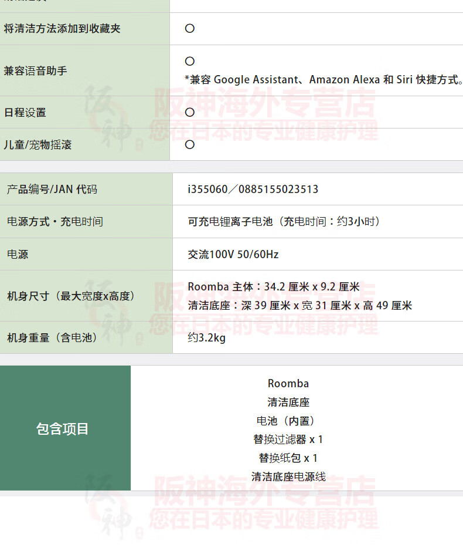Click the 清洁底座电源线 included item

tap(288, 477)
